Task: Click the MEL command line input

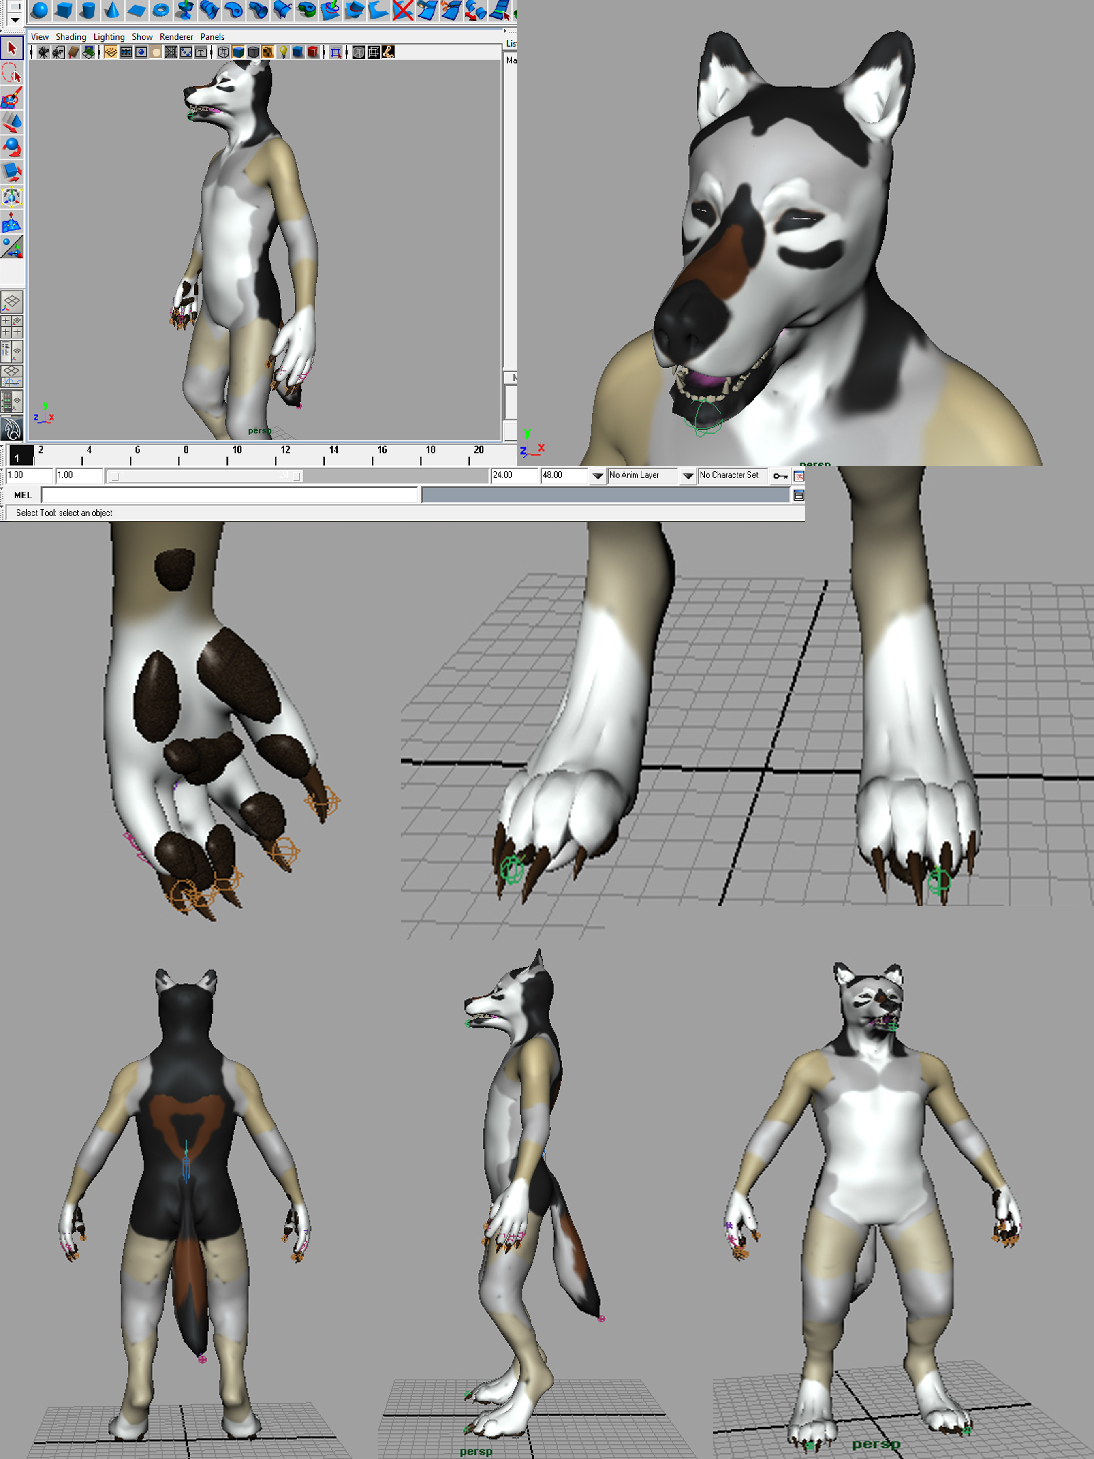Action: 229,495
